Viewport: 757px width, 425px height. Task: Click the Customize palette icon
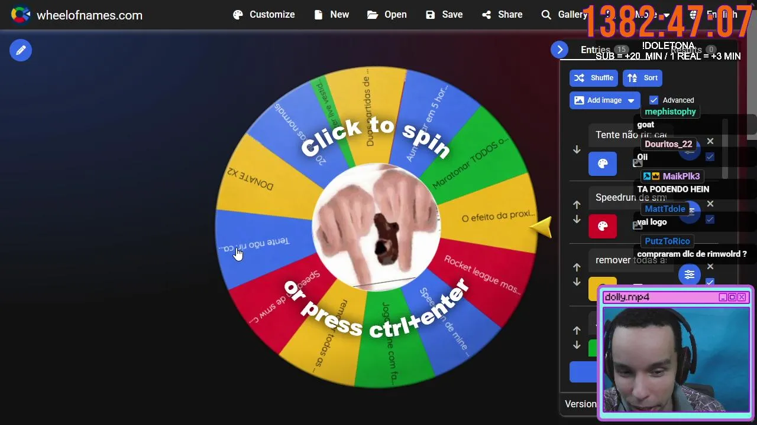tap(238, 15)
